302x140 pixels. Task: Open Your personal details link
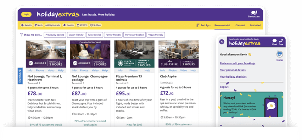point(233,70)
